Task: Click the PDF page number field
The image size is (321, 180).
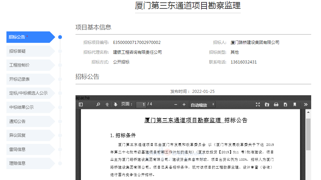Action: tap(141, 105)
